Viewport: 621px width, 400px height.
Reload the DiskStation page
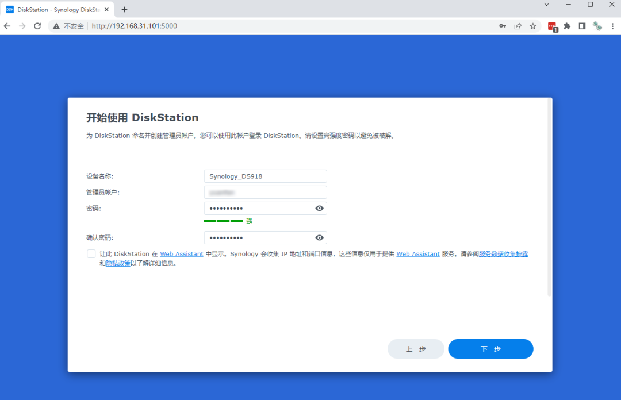37,26
